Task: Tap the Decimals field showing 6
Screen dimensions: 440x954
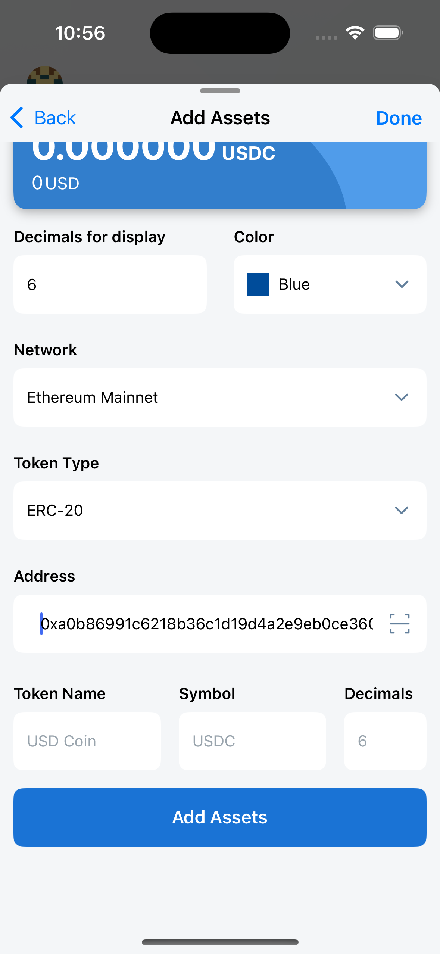Action: (385, 741)
